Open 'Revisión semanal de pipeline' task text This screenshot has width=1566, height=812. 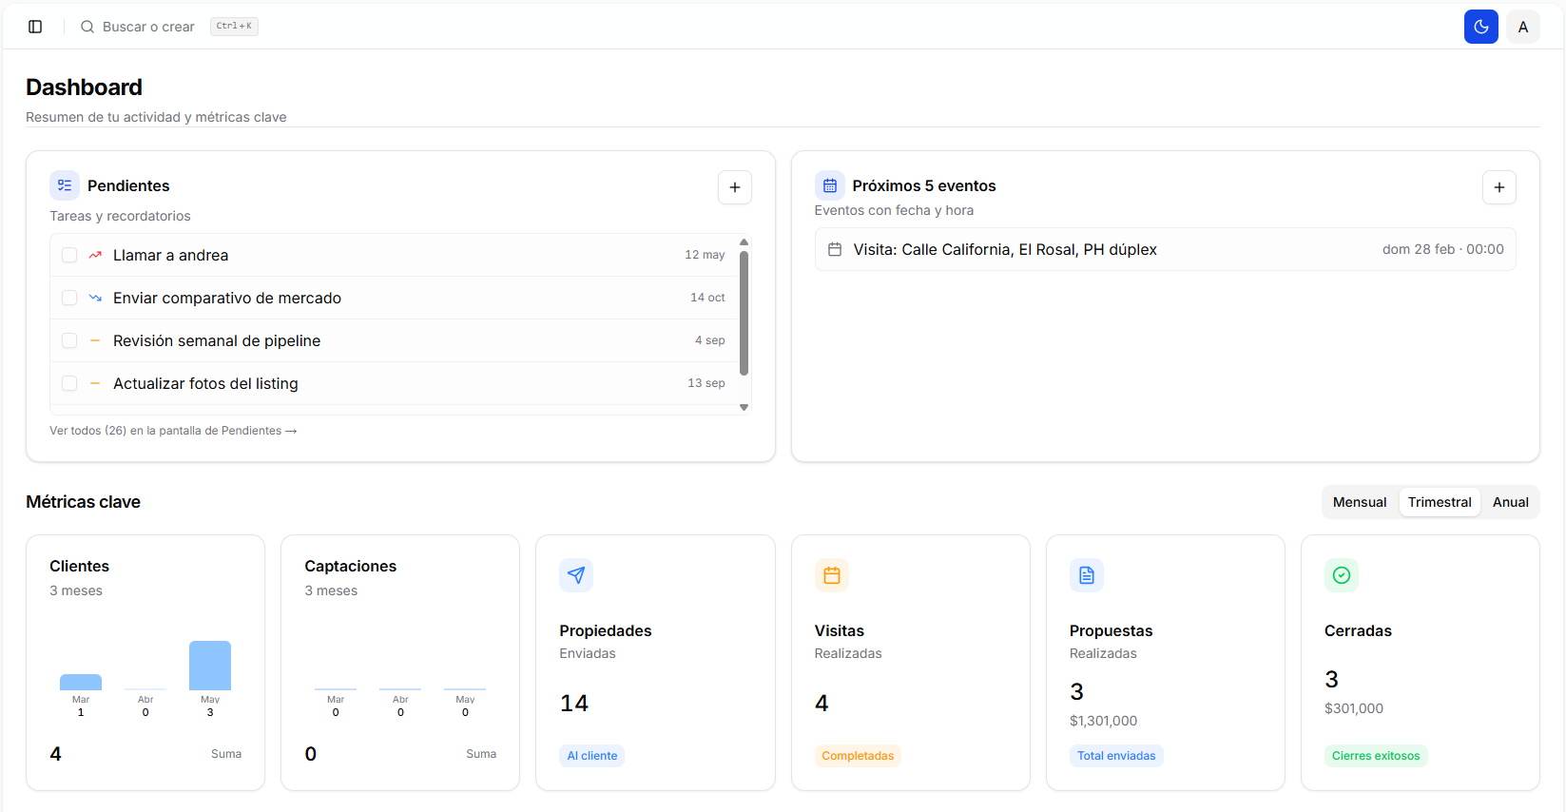pos(217,340)
